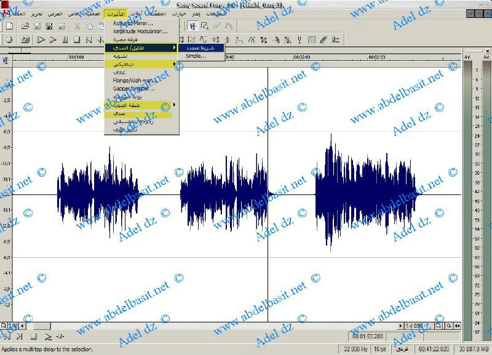Click the Stop square icon in transport bar

pos(77,40)
